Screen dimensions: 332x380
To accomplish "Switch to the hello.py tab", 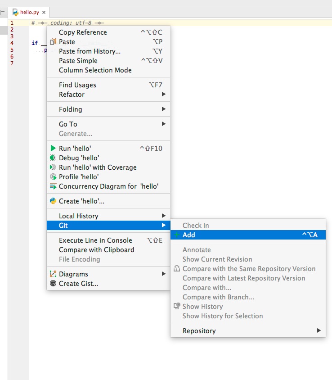I will pos(29,12).
